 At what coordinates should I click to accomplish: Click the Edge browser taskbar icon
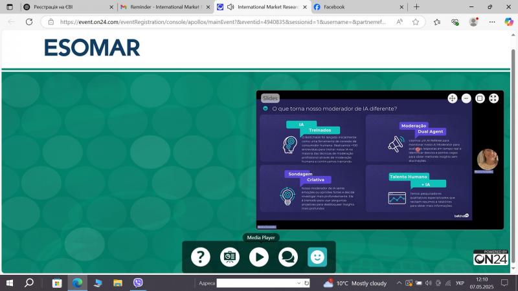(77, 283)
